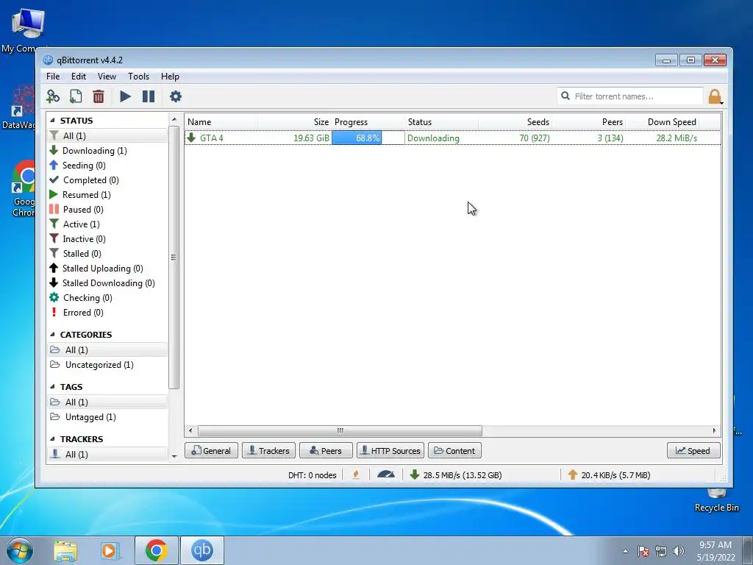Select the Inactive (0) filter
753x565 pixels.
tap(107, 239)
